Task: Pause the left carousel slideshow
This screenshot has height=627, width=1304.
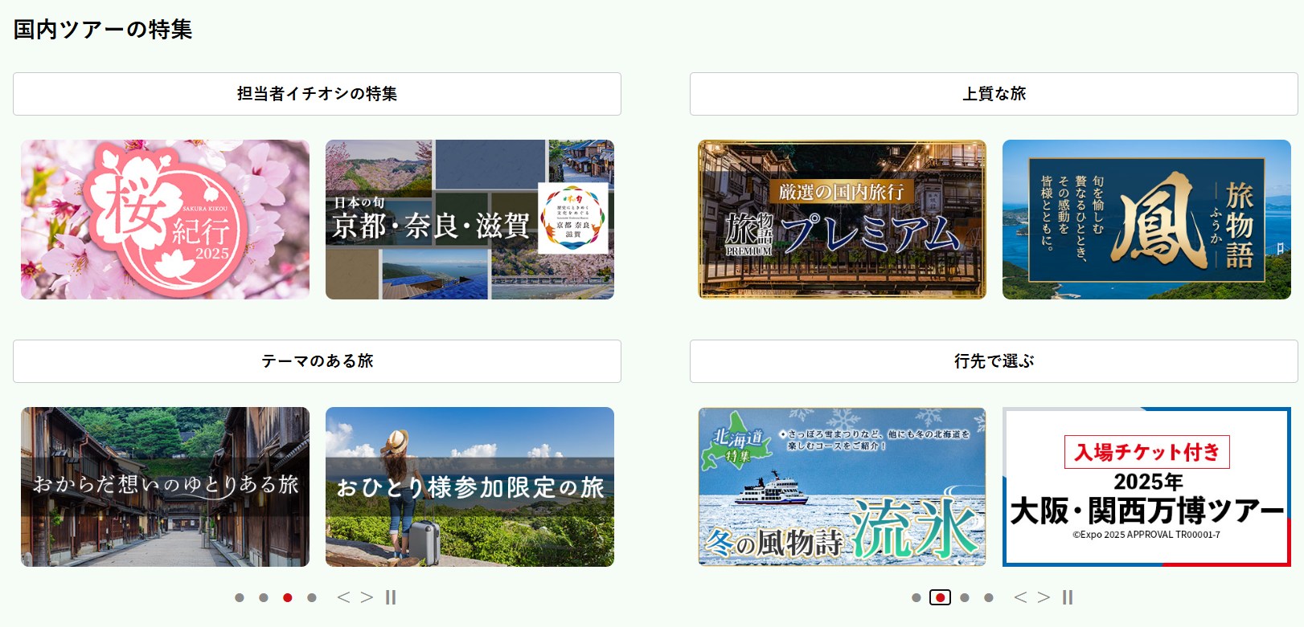Action: pyautogui.click(x=391, y=597)
